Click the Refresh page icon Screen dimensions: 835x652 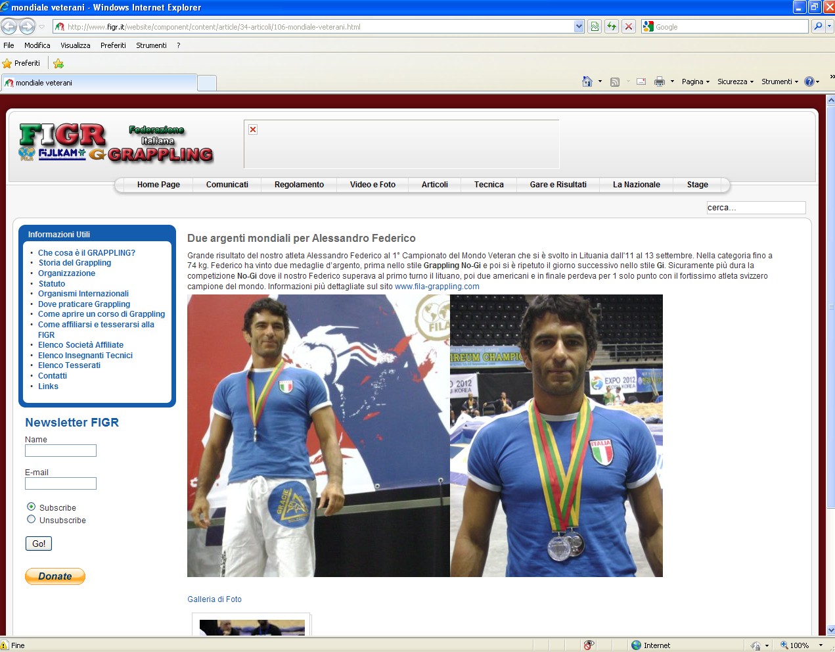(x=612, y=26)
